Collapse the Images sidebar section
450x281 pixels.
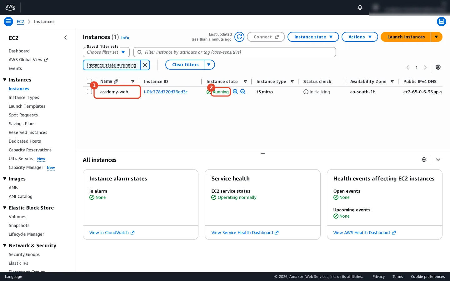point(5,179)
